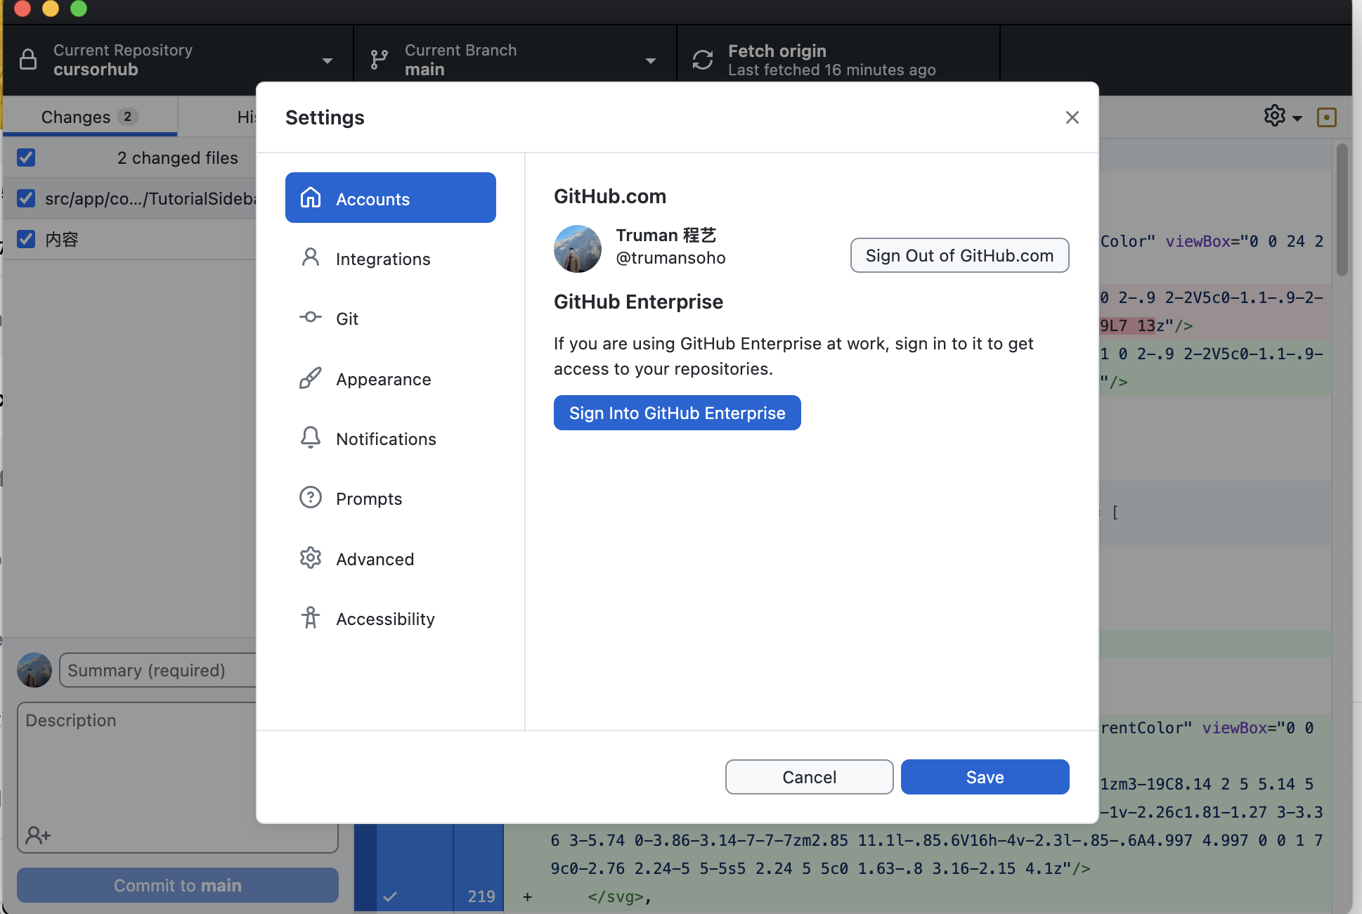Select the src/app/co.../TutorialSideba file row
The width and height of the screenshot is (1362, 914).
pyautogui.click(x=131, y=198)
